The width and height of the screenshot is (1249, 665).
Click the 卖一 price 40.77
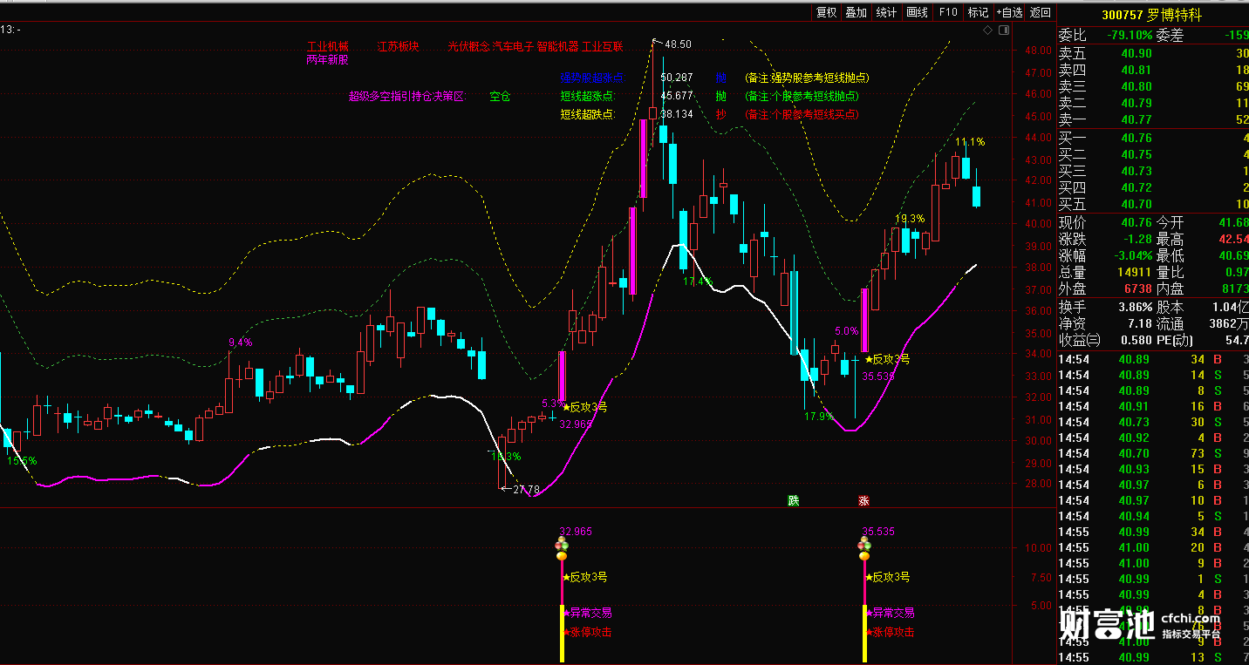[x=1135, y=119]
